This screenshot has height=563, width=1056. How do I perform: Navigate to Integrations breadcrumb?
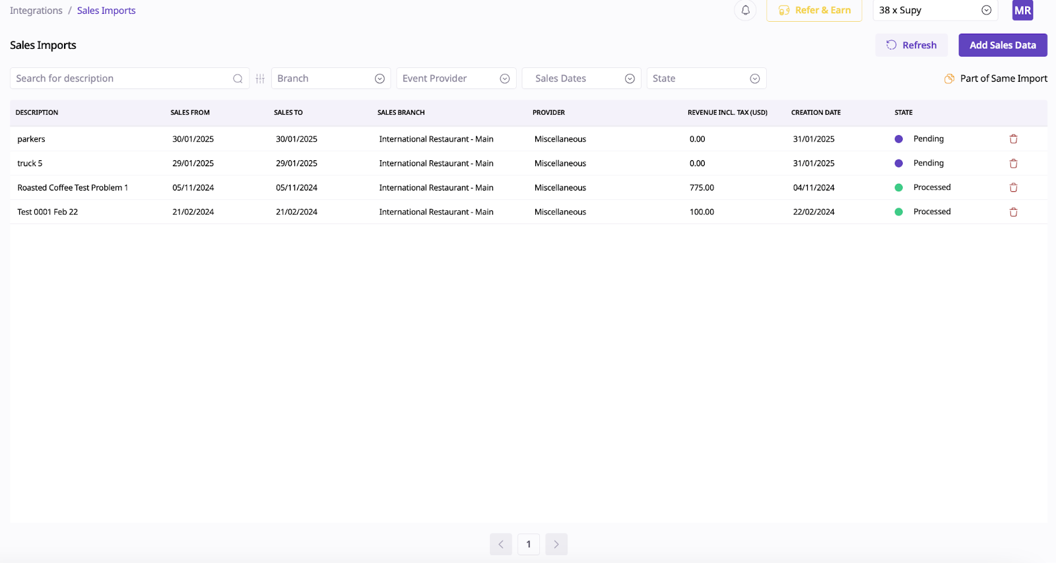click(x=36, y=11)
